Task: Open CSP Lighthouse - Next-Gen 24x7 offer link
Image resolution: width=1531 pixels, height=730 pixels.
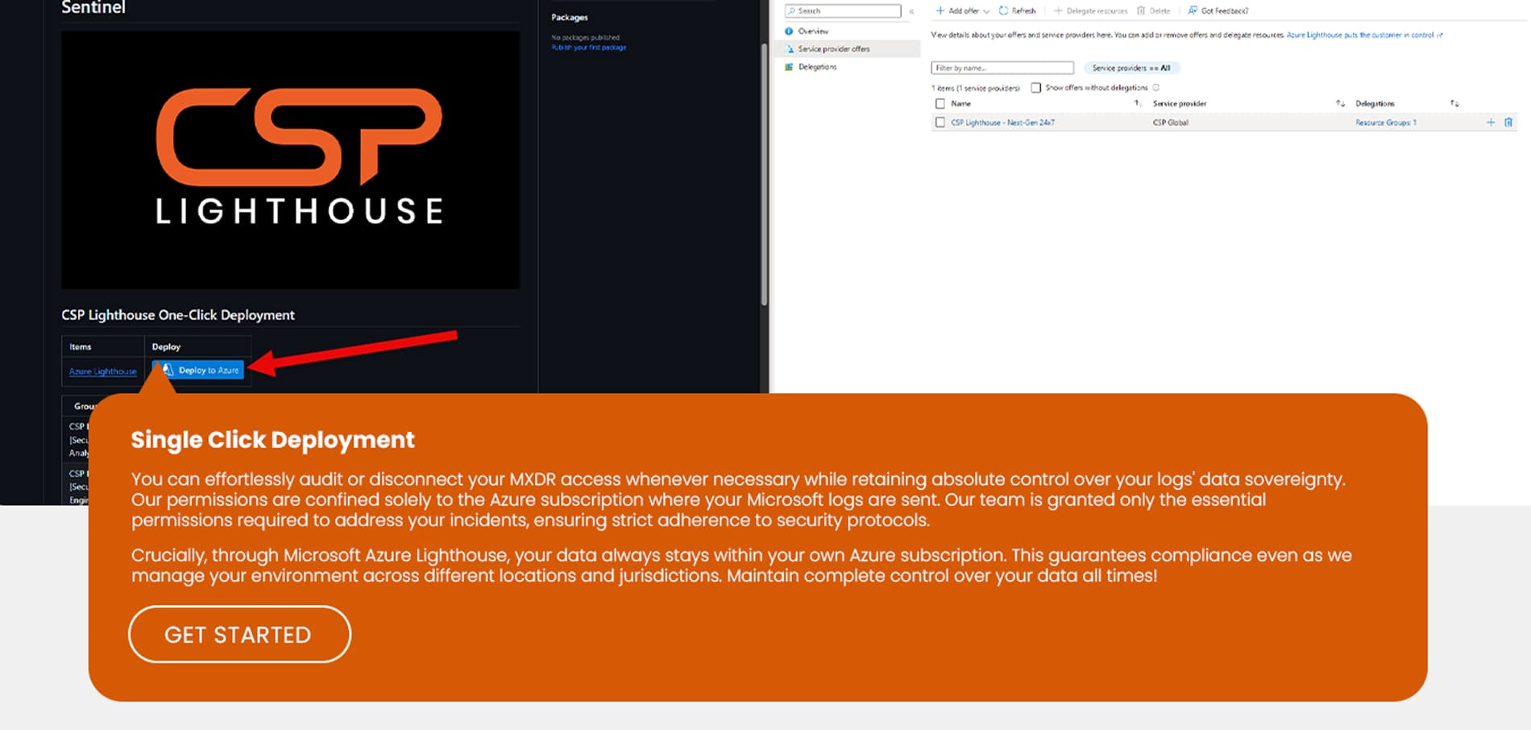Action: [x=1002, y=122]
